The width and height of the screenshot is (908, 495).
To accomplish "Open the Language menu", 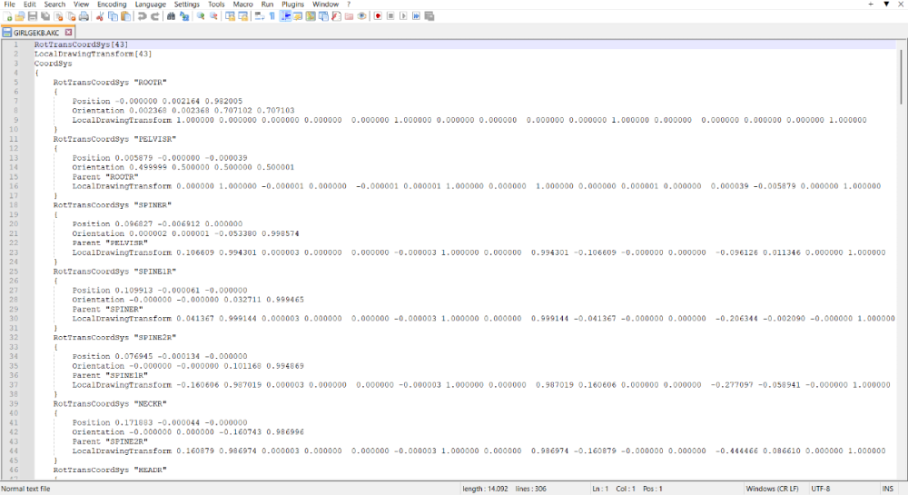I will tap(151, 4).
